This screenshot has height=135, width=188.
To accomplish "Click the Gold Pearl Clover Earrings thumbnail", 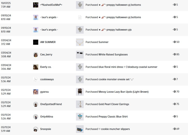I will click(80, 104).
